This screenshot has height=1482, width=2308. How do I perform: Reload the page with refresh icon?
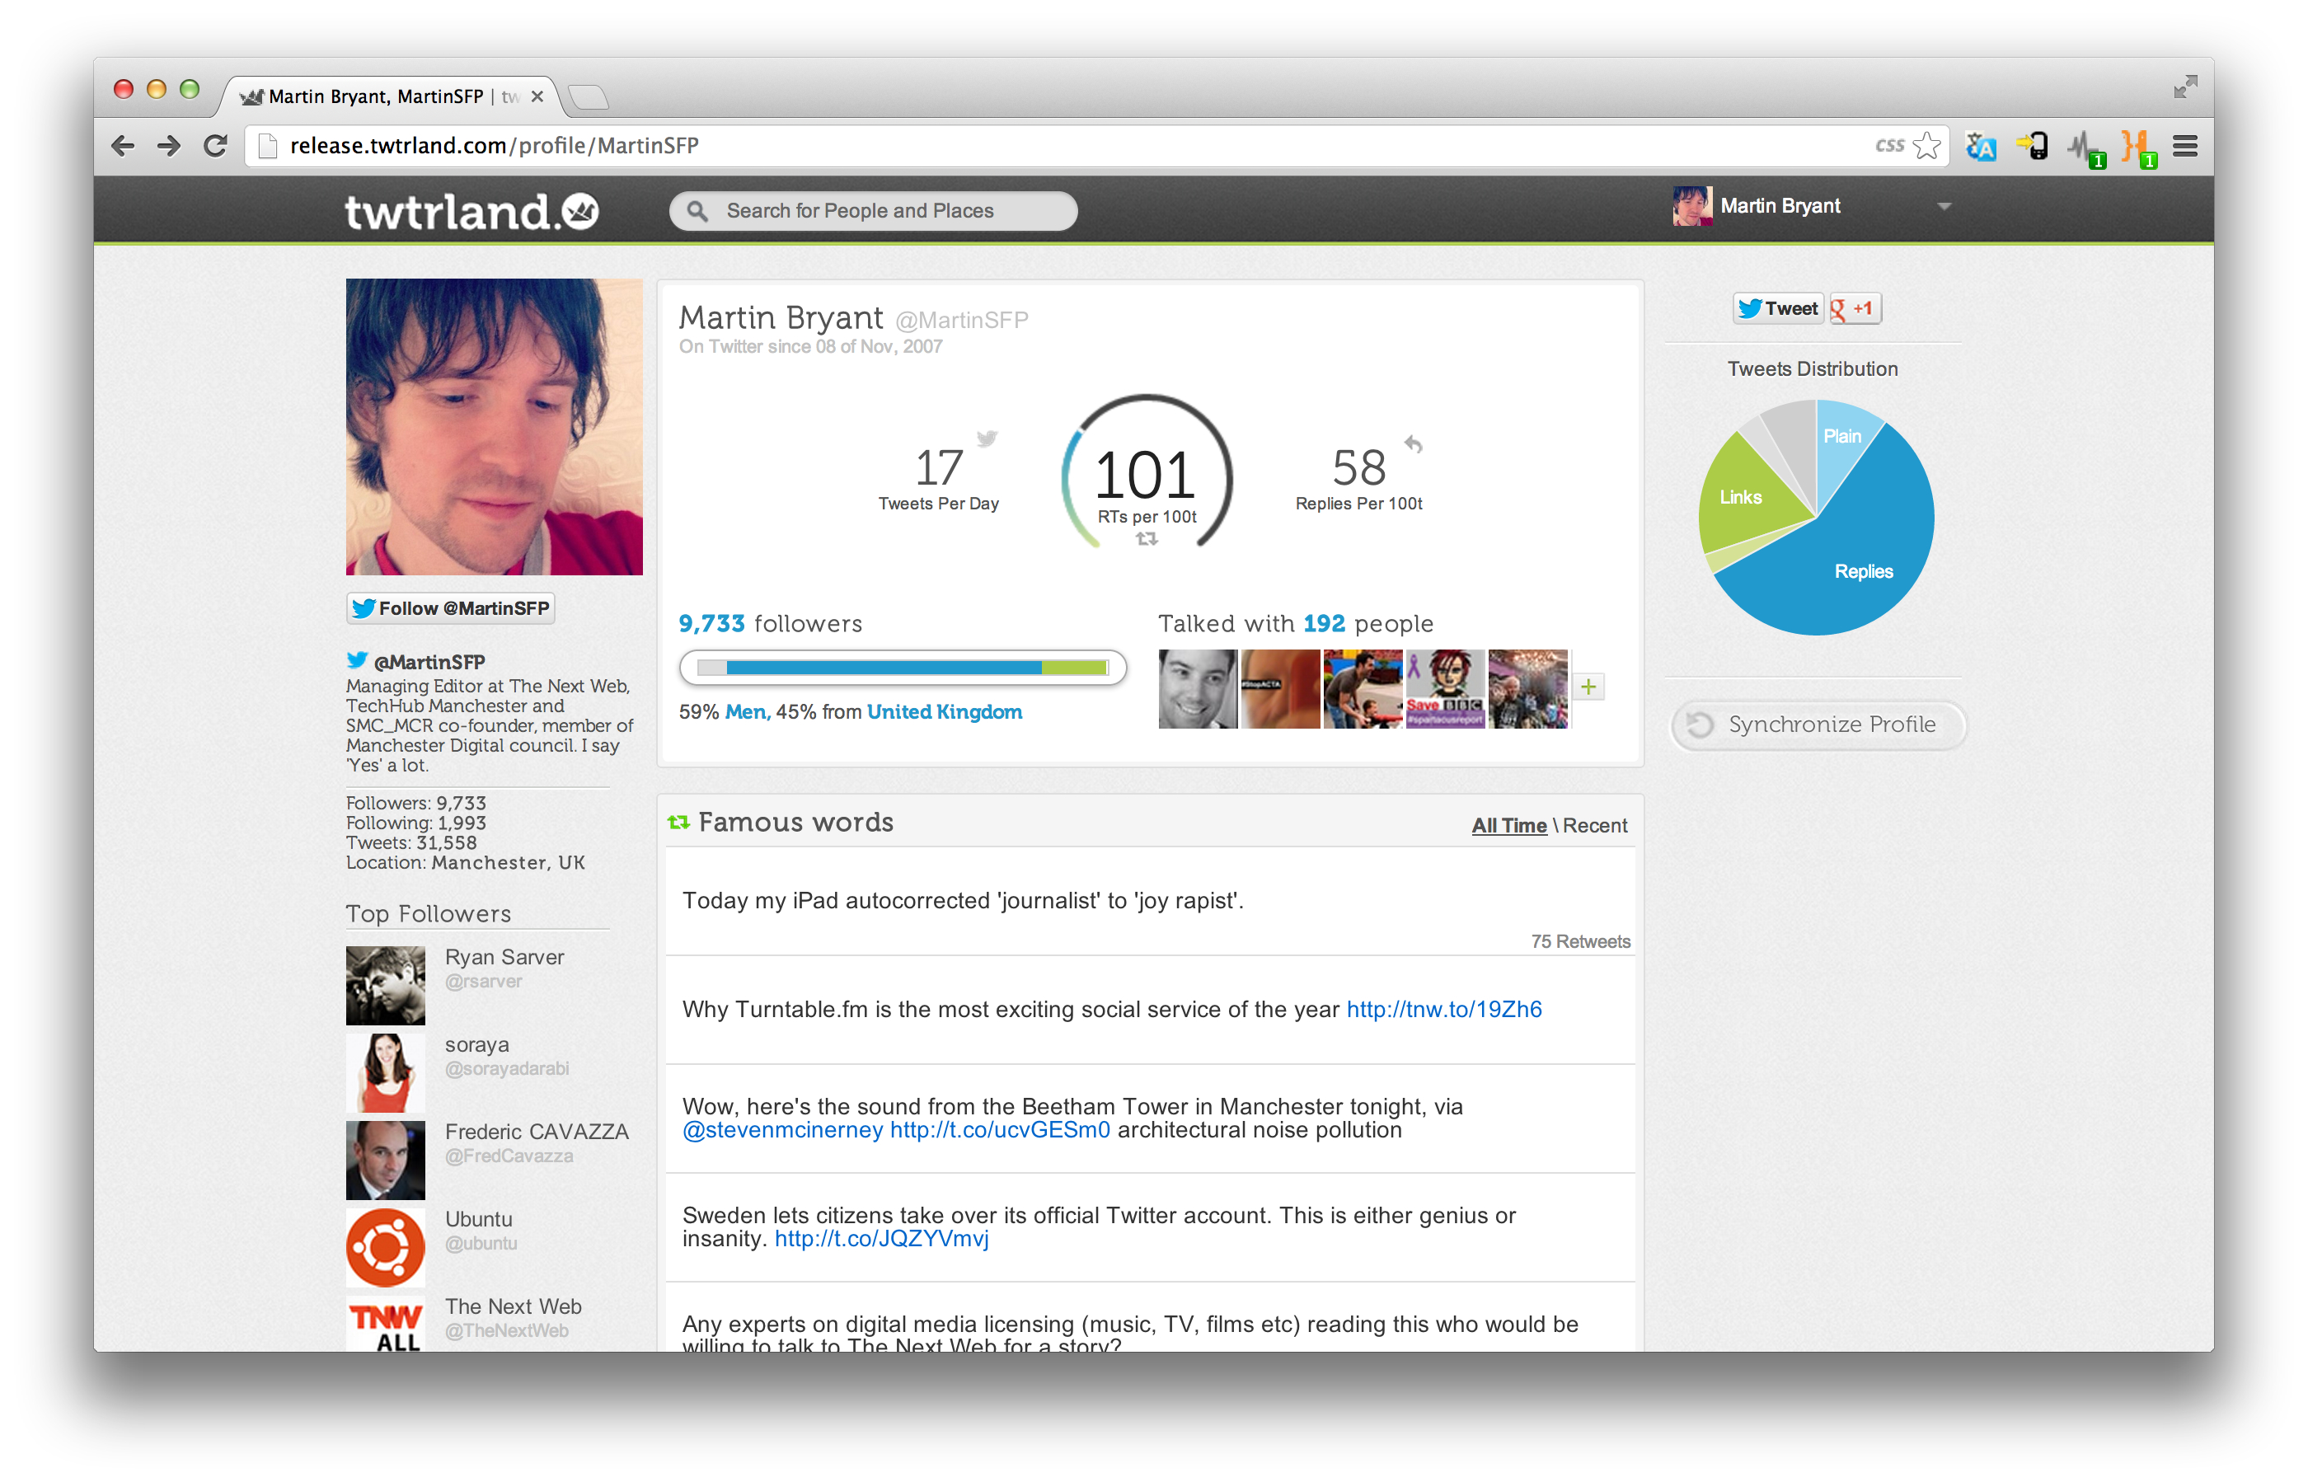pyautogui.click(x=214, y=146)
